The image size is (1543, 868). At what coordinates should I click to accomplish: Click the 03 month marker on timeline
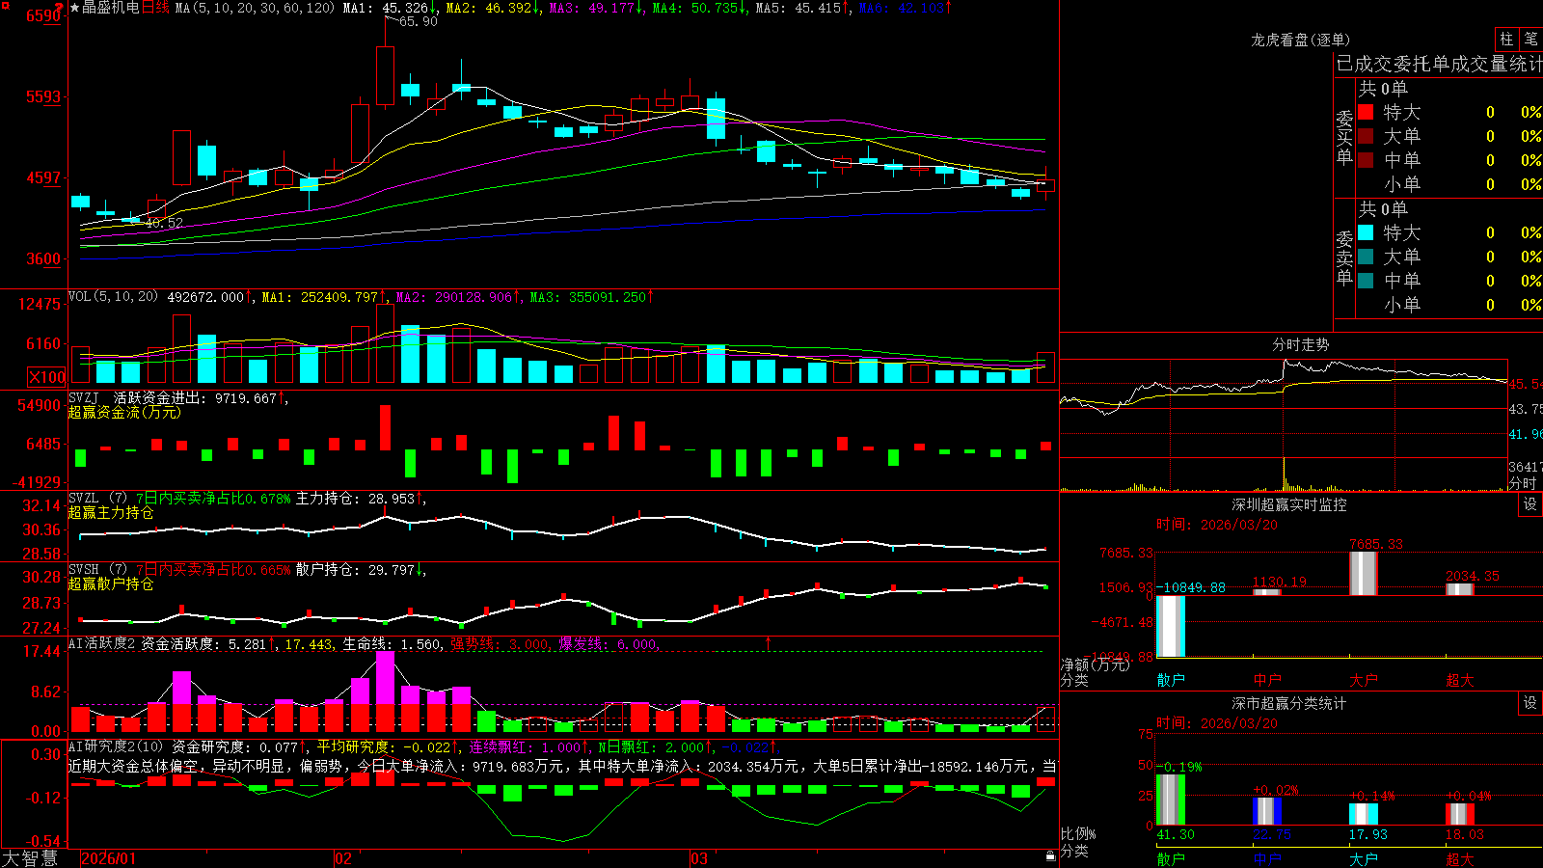[x=699, y=858]
